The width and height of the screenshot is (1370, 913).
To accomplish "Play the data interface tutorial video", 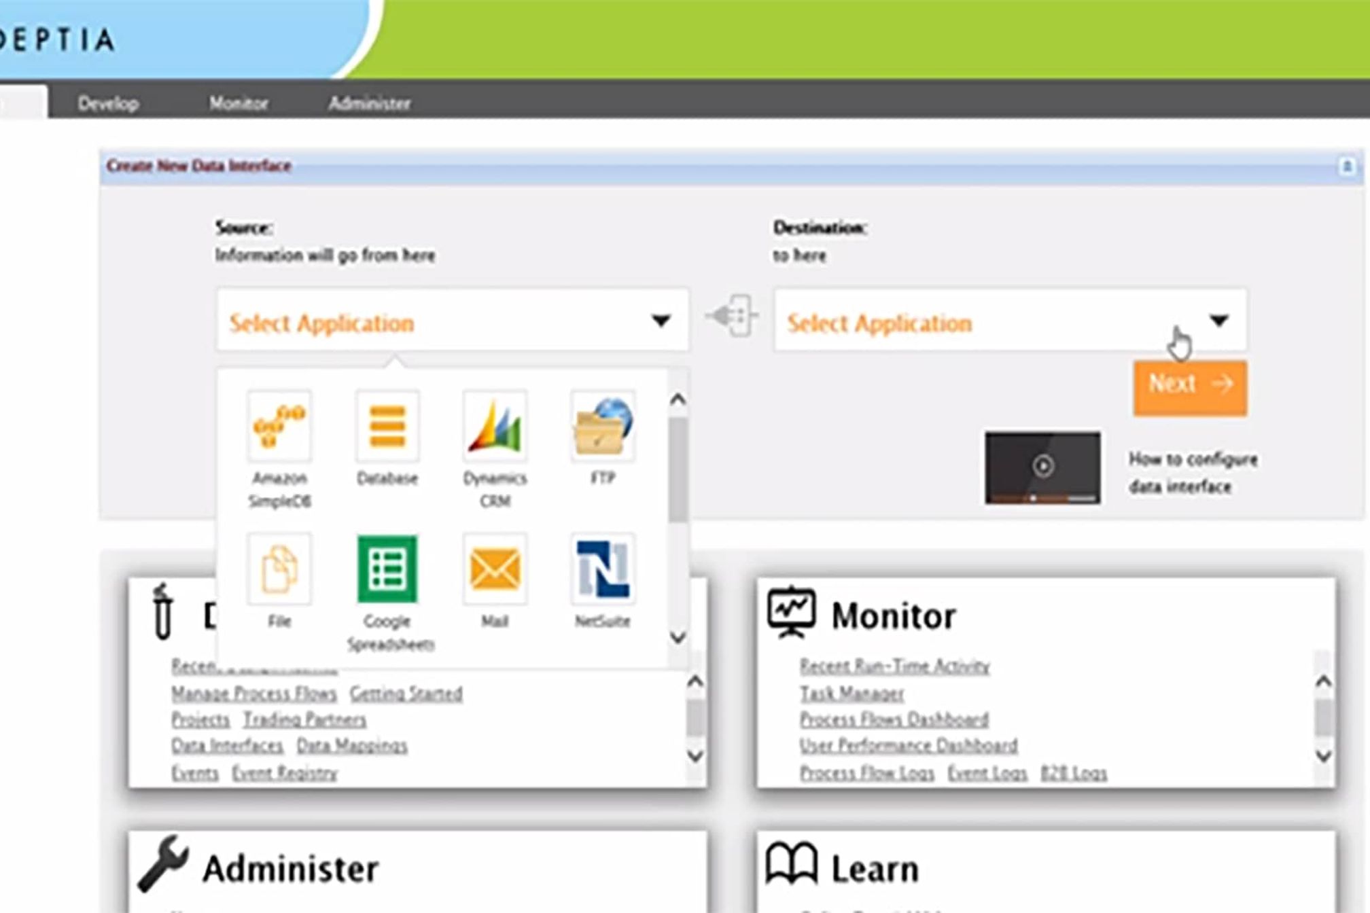I will coord(1042,467).
